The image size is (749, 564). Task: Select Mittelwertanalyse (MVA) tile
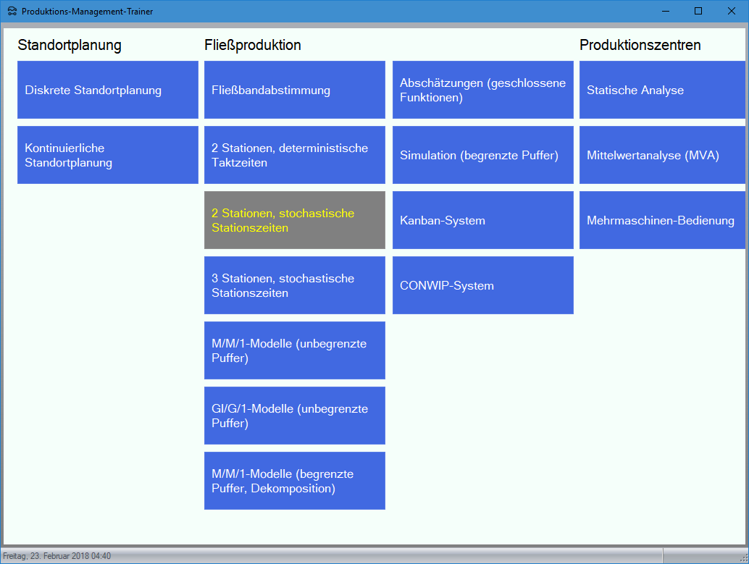[662, 155]
